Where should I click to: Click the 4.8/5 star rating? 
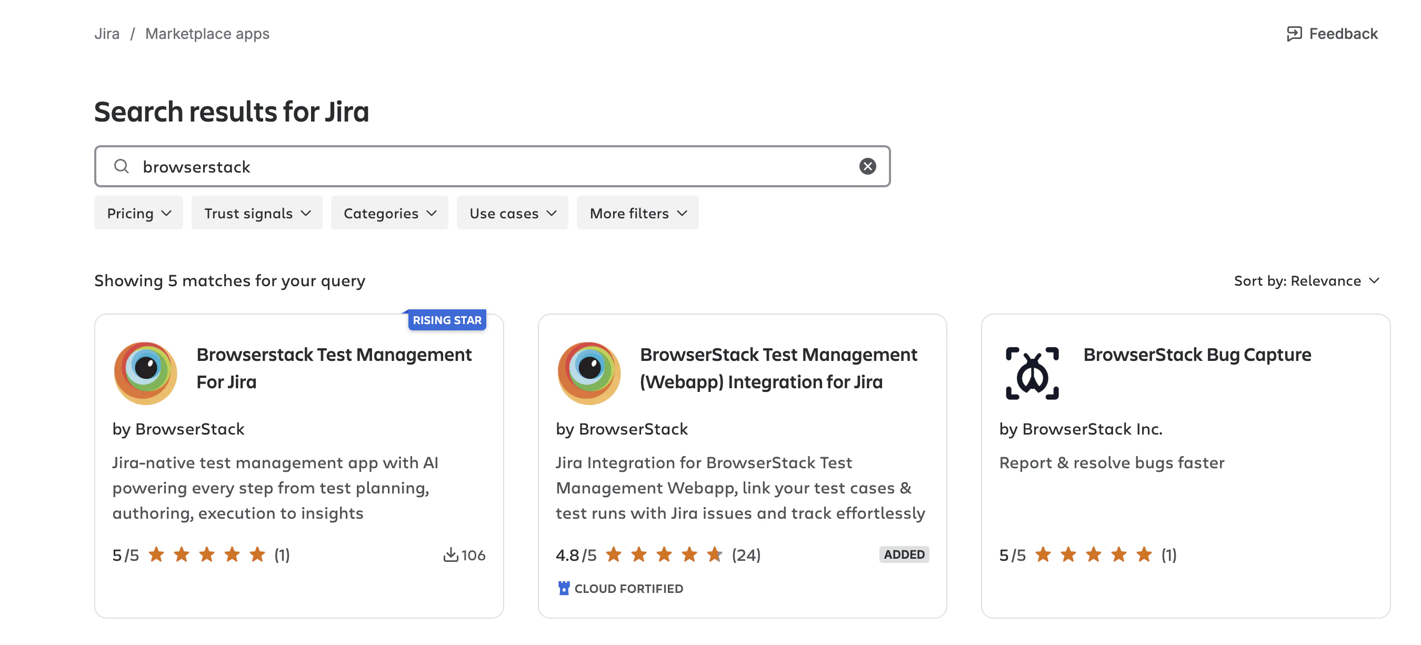coord(664,554)
